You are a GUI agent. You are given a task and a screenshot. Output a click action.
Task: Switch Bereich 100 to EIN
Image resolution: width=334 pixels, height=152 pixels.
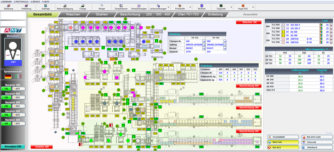pyautogui.click(x=6, y=88)
